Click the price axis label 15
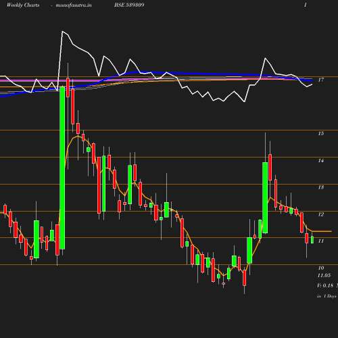 (x=321, y=133)
